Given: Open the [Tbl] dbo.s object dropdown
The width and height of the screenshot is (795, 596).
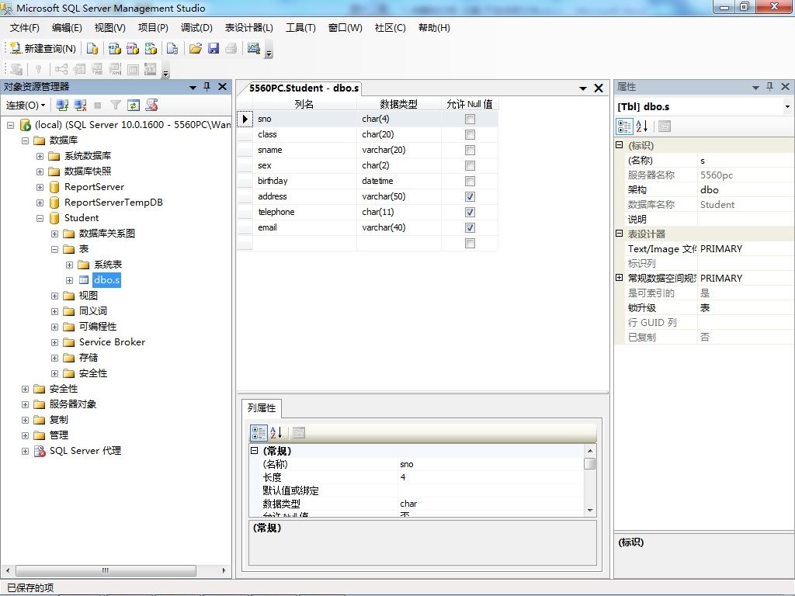Looking at the screenshot, I should pyautogui.click(x=787, y=106).
